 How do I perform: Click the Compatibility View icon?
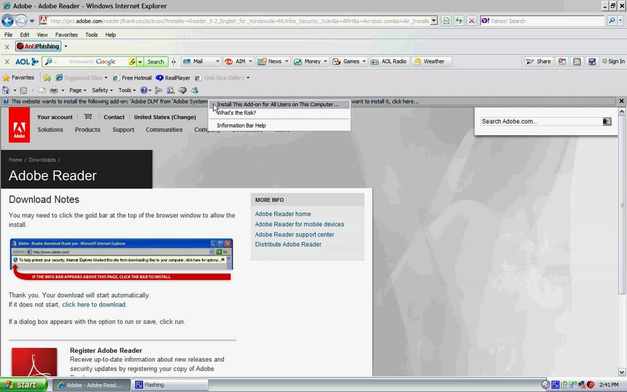(x=446, y=21)
